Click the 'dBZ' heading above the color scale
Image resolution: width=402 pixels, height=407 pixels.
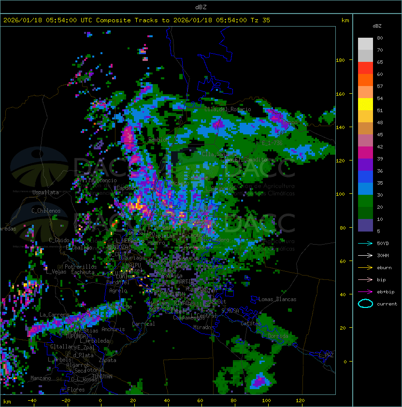(377, 26)
